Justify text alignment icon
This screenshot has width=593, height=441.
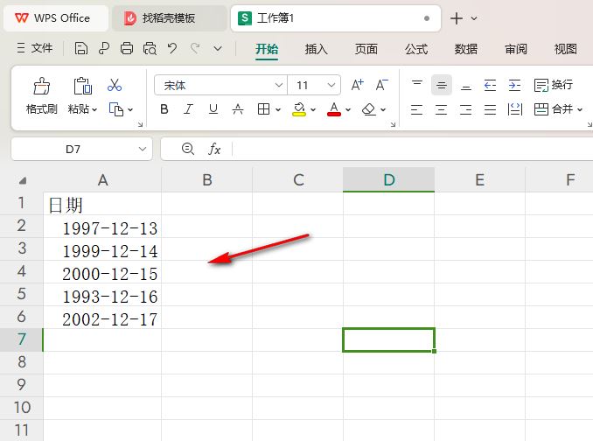click(490, 109)
